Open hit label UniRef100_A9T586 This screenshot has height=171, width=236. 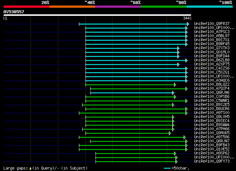click(212, 137)
